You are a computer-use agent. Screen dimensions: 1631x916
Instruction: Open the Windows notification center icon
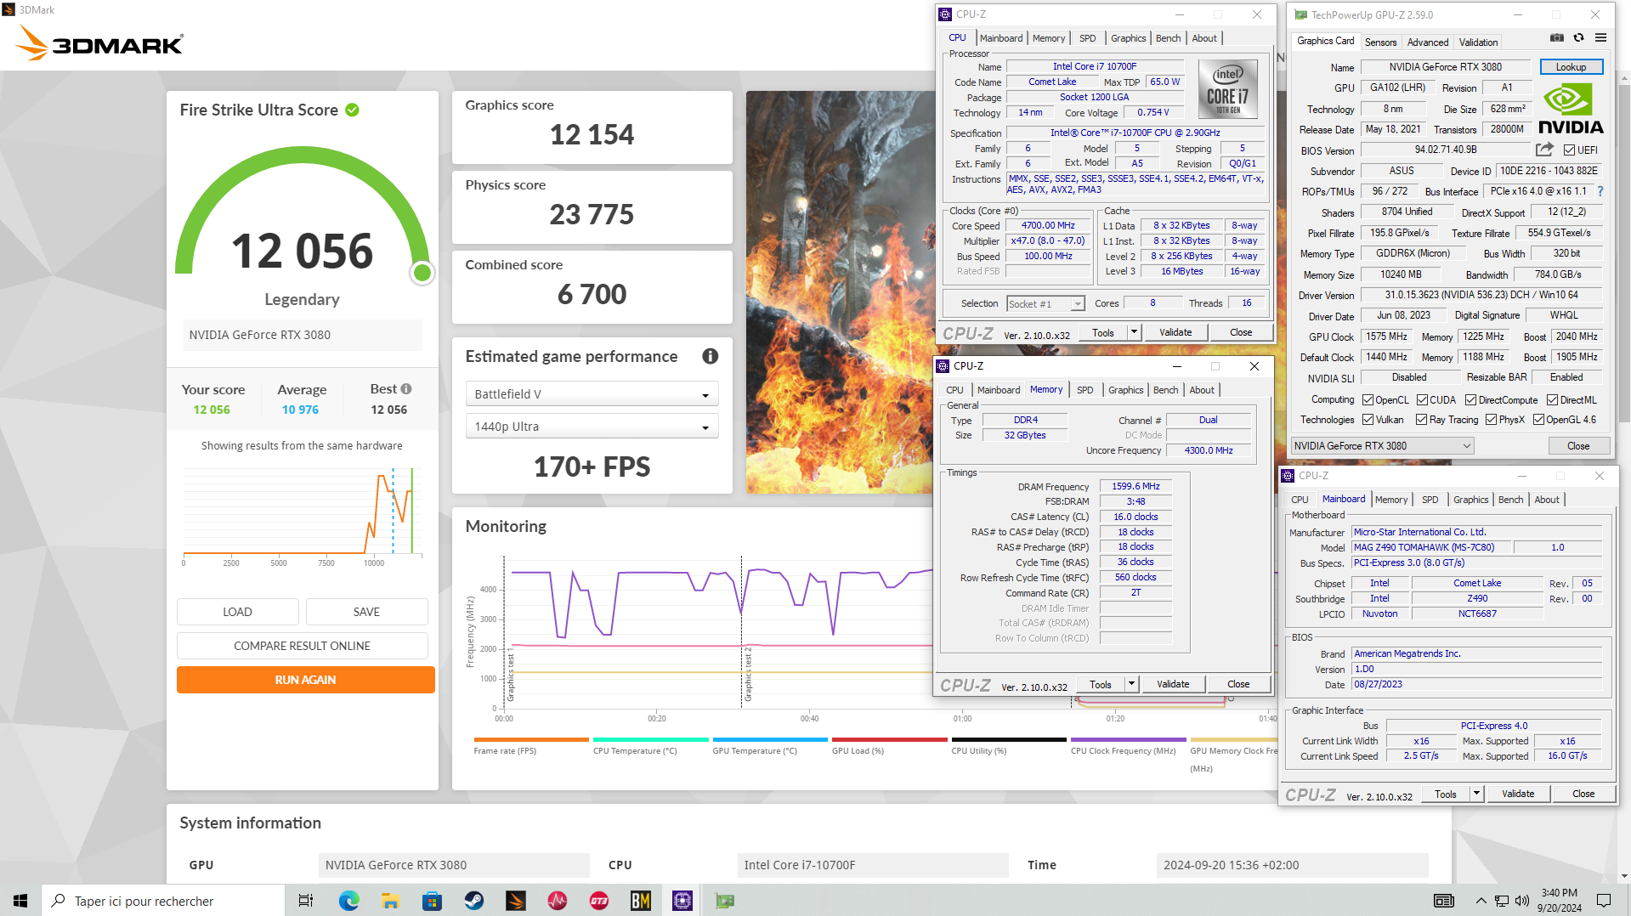pos(1603,901)
